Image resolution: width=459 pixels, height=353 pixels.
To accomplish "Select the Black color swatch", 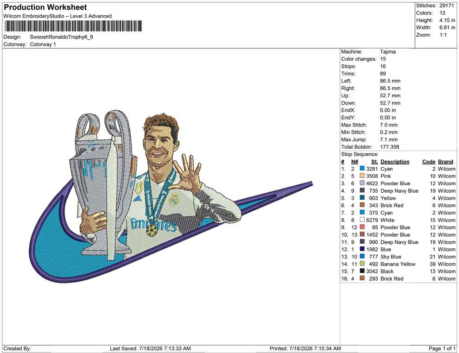I will 362,271.
